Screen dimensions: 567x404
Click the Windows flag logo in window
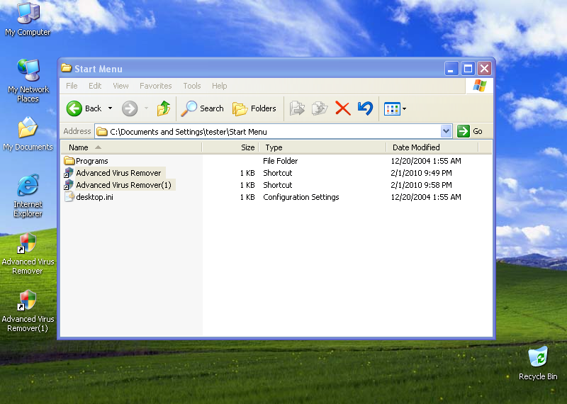point(480,86)
